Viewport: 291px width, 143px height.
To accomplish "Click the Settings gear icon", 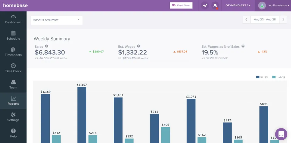I will 13,115.
